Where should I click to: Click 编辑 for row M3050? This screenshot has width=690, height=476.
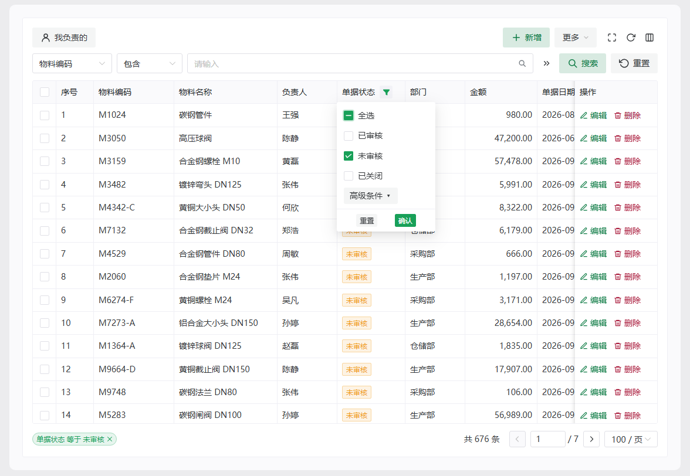tap(593, 138)
